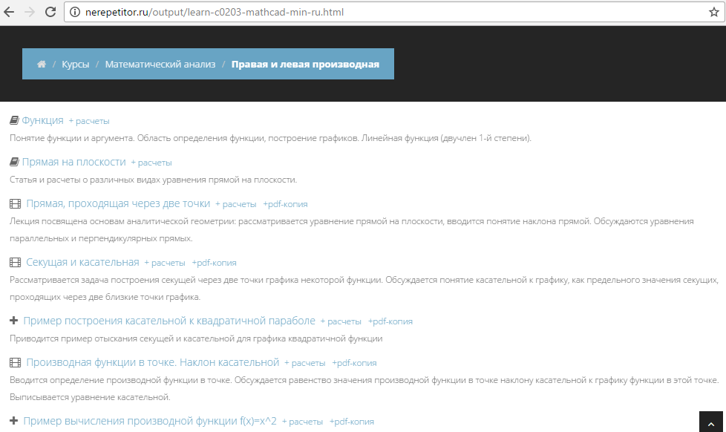Open pdf-копия link for Секущая и касательная
Image resolution: width=726 pixels, height=432 pixels.
pos(214,263)
